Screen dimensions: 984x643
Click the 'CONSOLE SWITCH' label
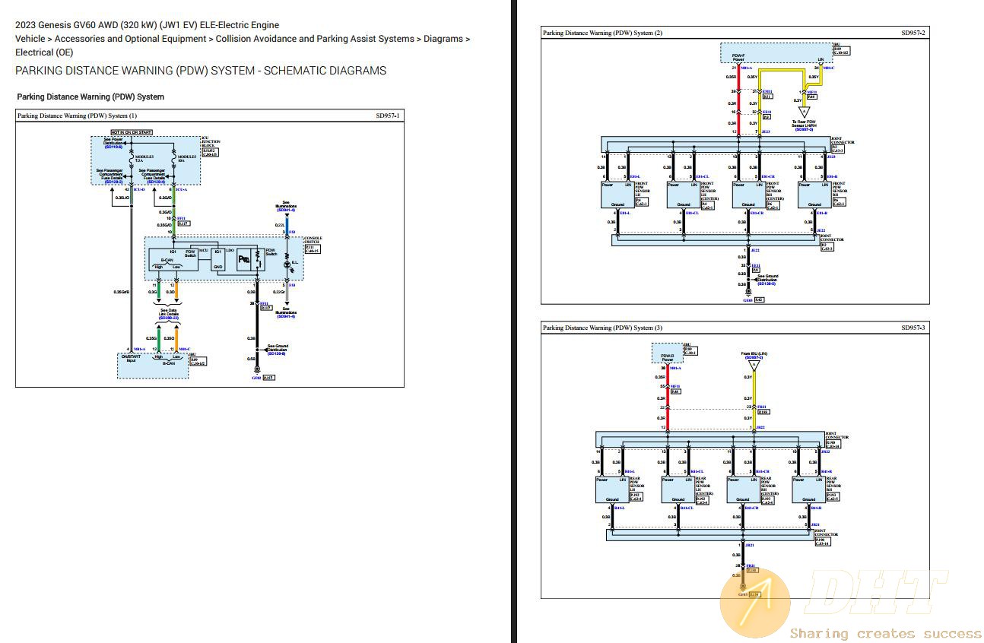313,240
